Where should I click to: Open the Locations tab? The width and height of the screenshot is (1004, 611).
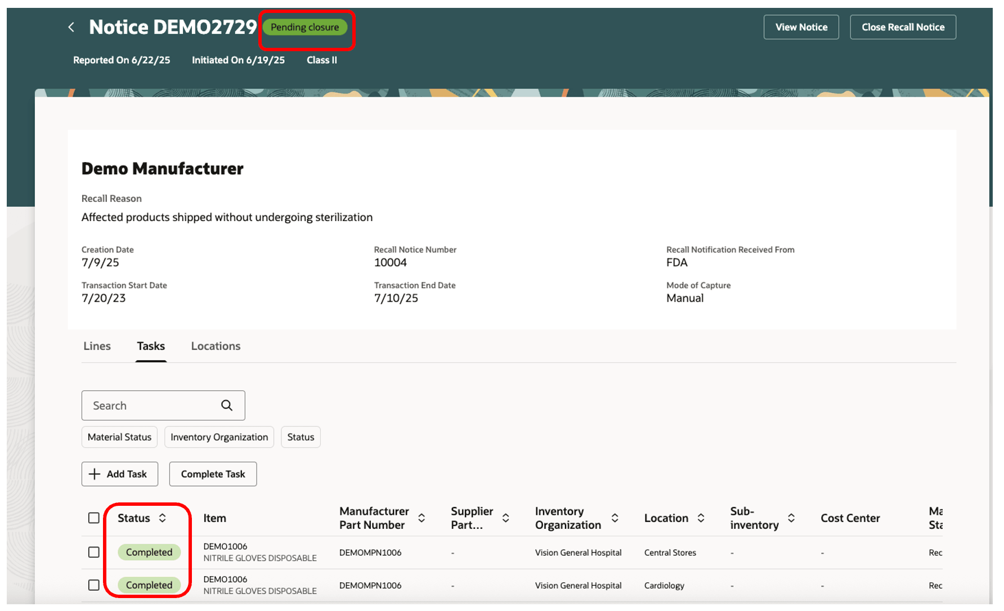click(216, 346)
